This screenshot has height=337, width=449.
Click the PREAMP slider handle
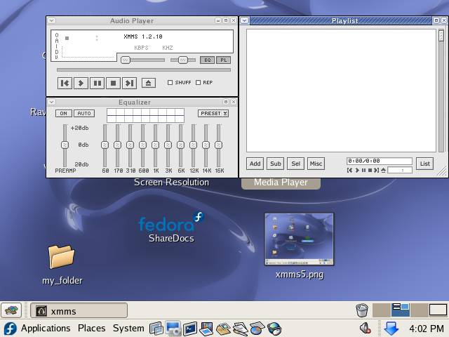tap(65, 145)
